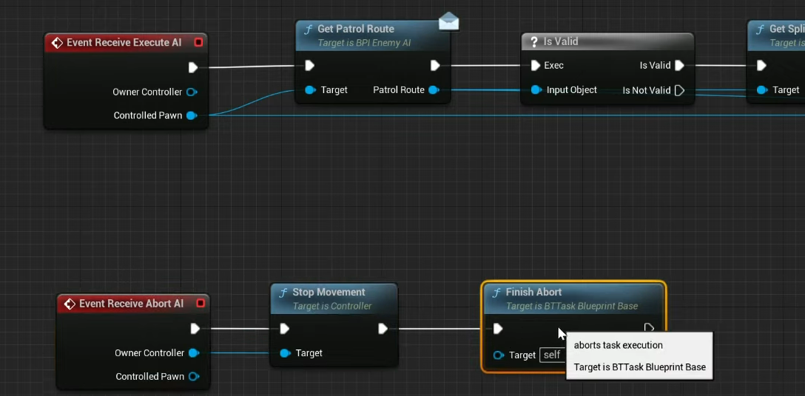This screenshot has width=805, height=396.
Task: Click the Owner Controller pin on Execute AI event
Action: tap(192, 92)
